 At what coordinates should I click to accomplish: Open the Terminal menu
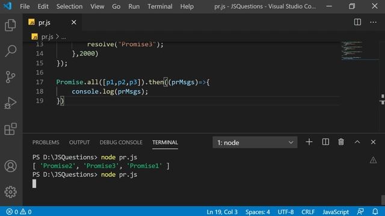160,7
